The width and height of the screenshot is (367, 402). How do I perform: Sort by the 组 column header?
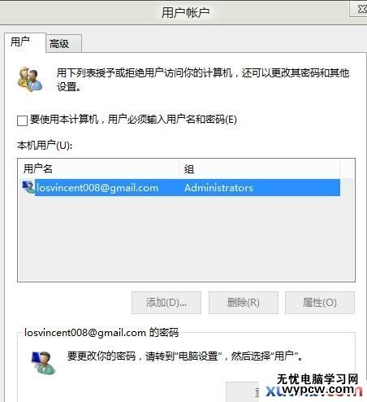(259, 168)
